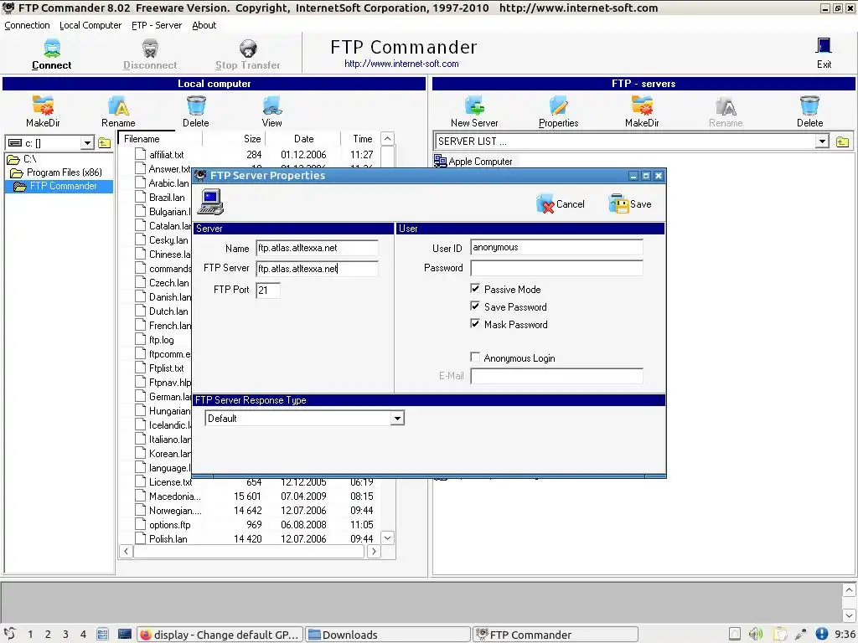This screenshot has width=858, height=643.
Task: Toggle the Save Password checkbox
Action: [475, 306]
